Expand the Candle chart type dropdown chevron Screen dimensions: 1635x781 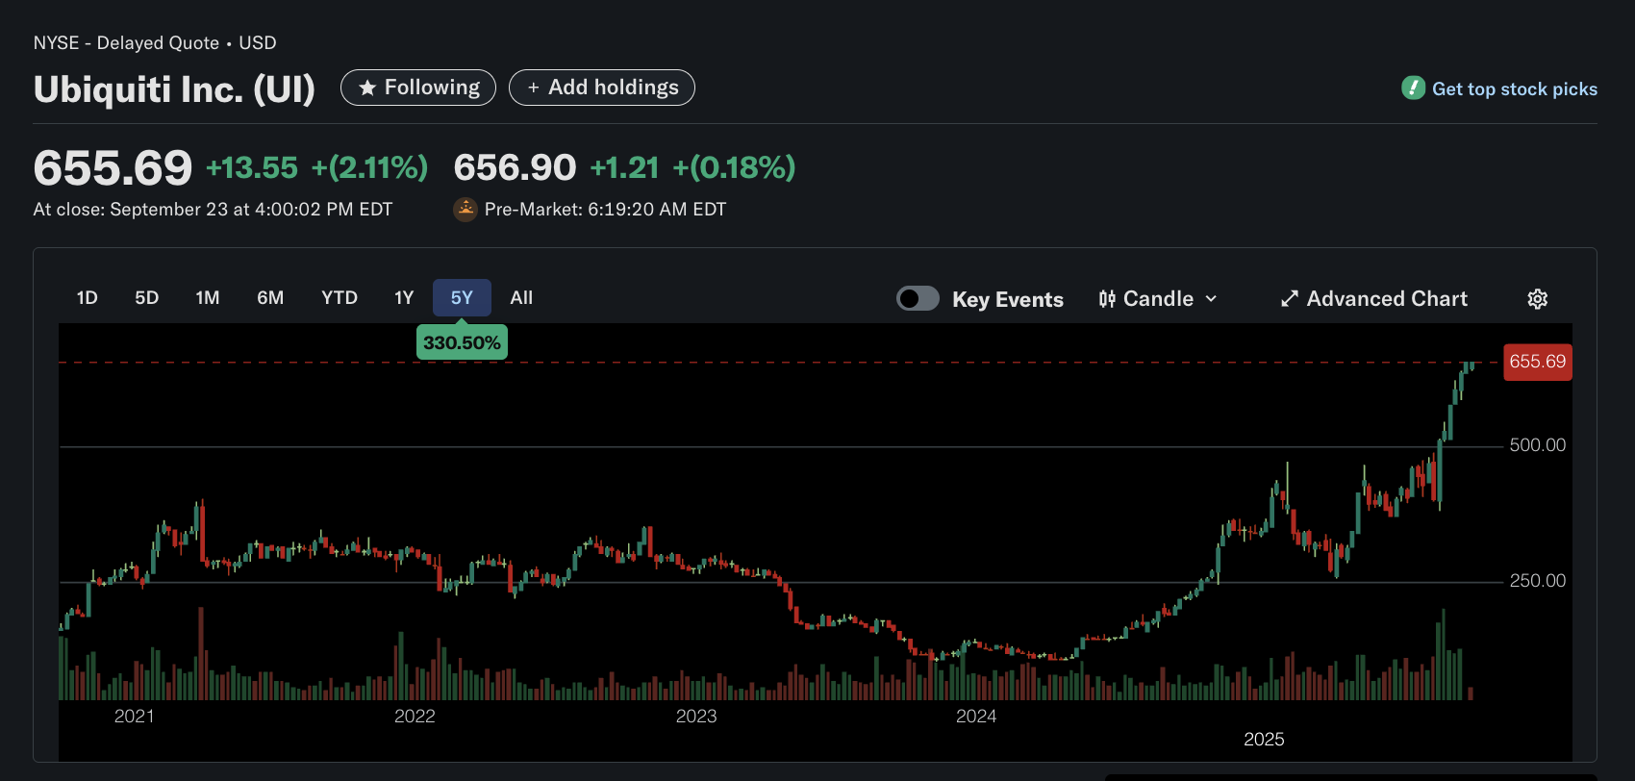click(x=1211, y=299)
